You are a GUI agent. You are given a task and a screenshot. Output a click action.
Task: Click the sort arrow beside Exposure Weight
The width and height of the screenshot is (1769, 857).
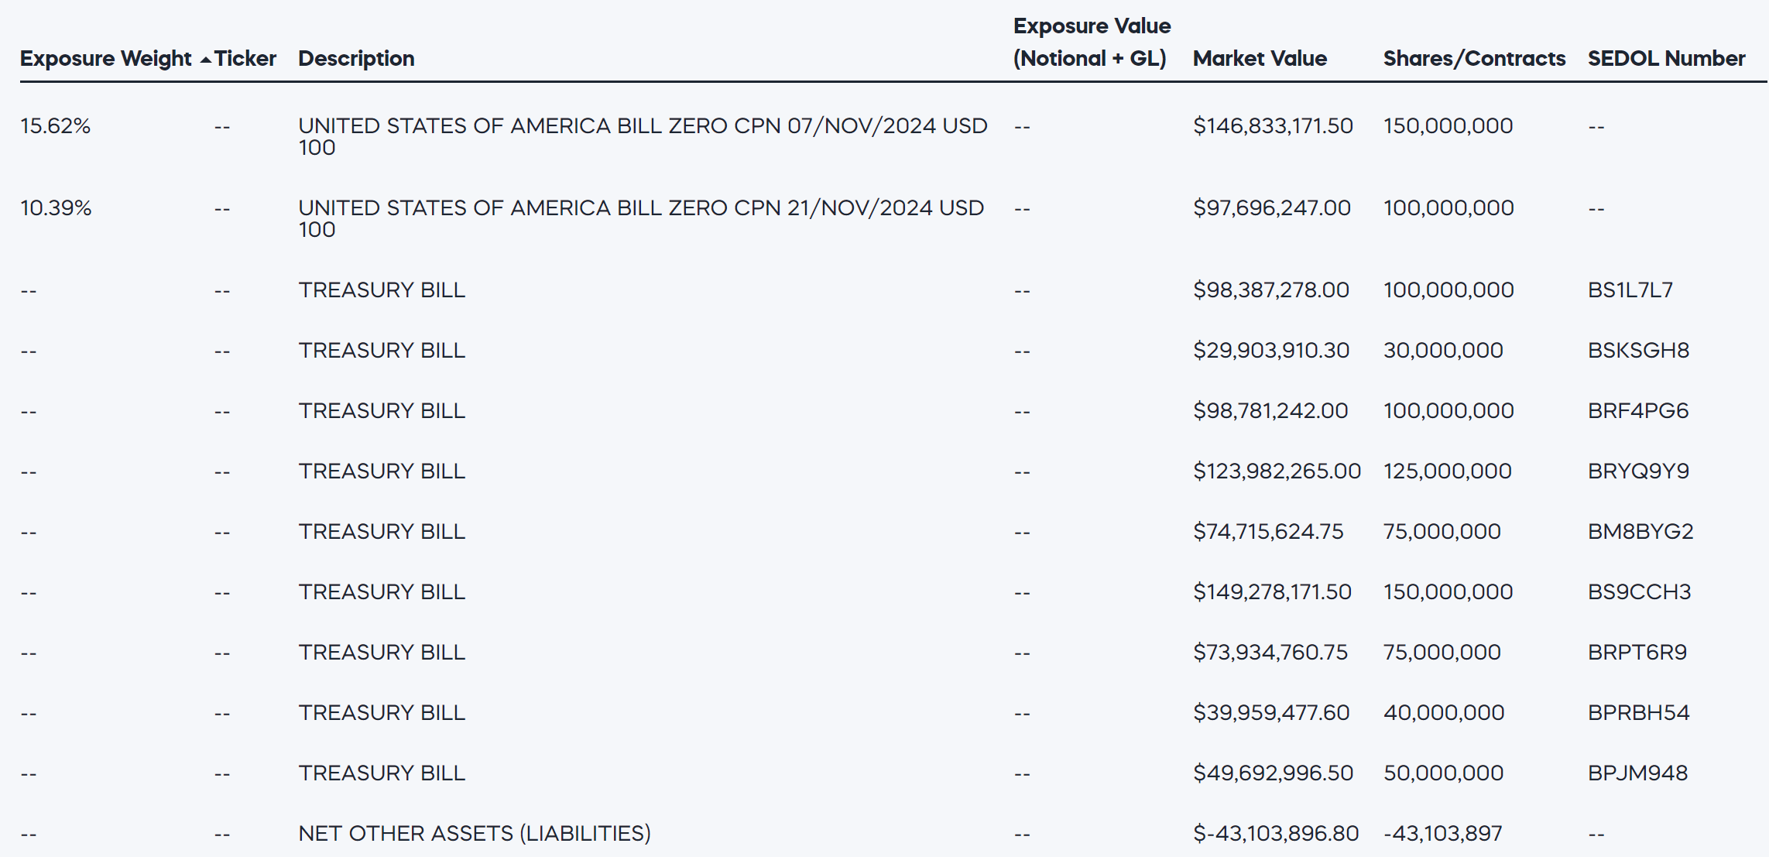[205, 60]
